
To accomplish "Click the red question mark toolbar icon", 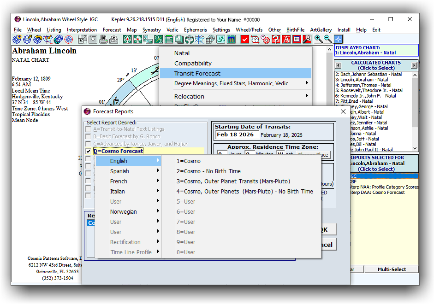I will click(x=276, y=39).
